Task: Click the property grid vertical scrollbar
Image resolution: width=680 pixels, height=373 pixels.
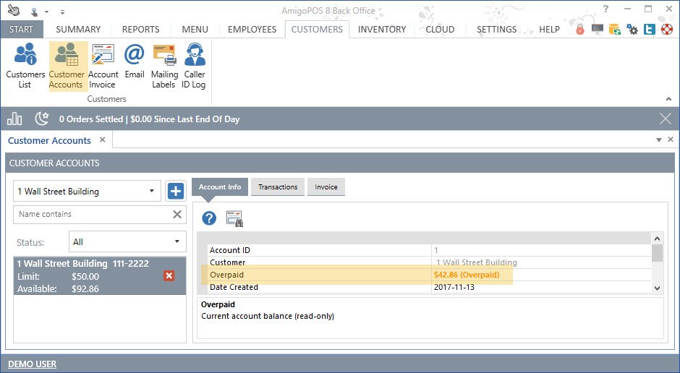Action: coord(657,253)
